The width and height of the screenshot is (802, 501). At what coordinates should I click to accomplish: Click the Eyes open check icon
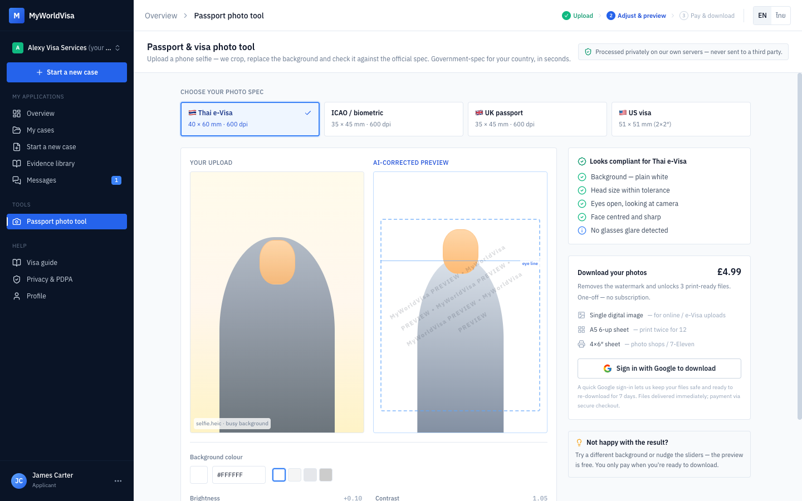pos(582,204)
